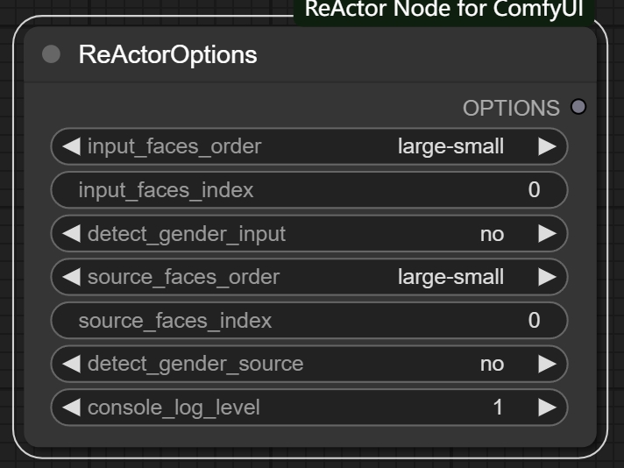Open the input_faces_order large-small dropdown
The image size is (624, 468).
[x=450, y=146]
